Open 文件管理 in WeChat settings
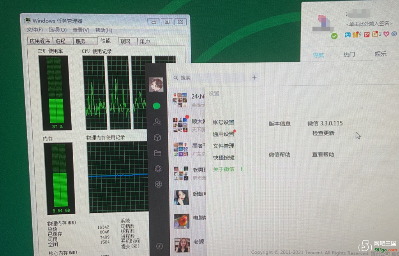Screen dimensions: 399x256 (x=223, y=146)
